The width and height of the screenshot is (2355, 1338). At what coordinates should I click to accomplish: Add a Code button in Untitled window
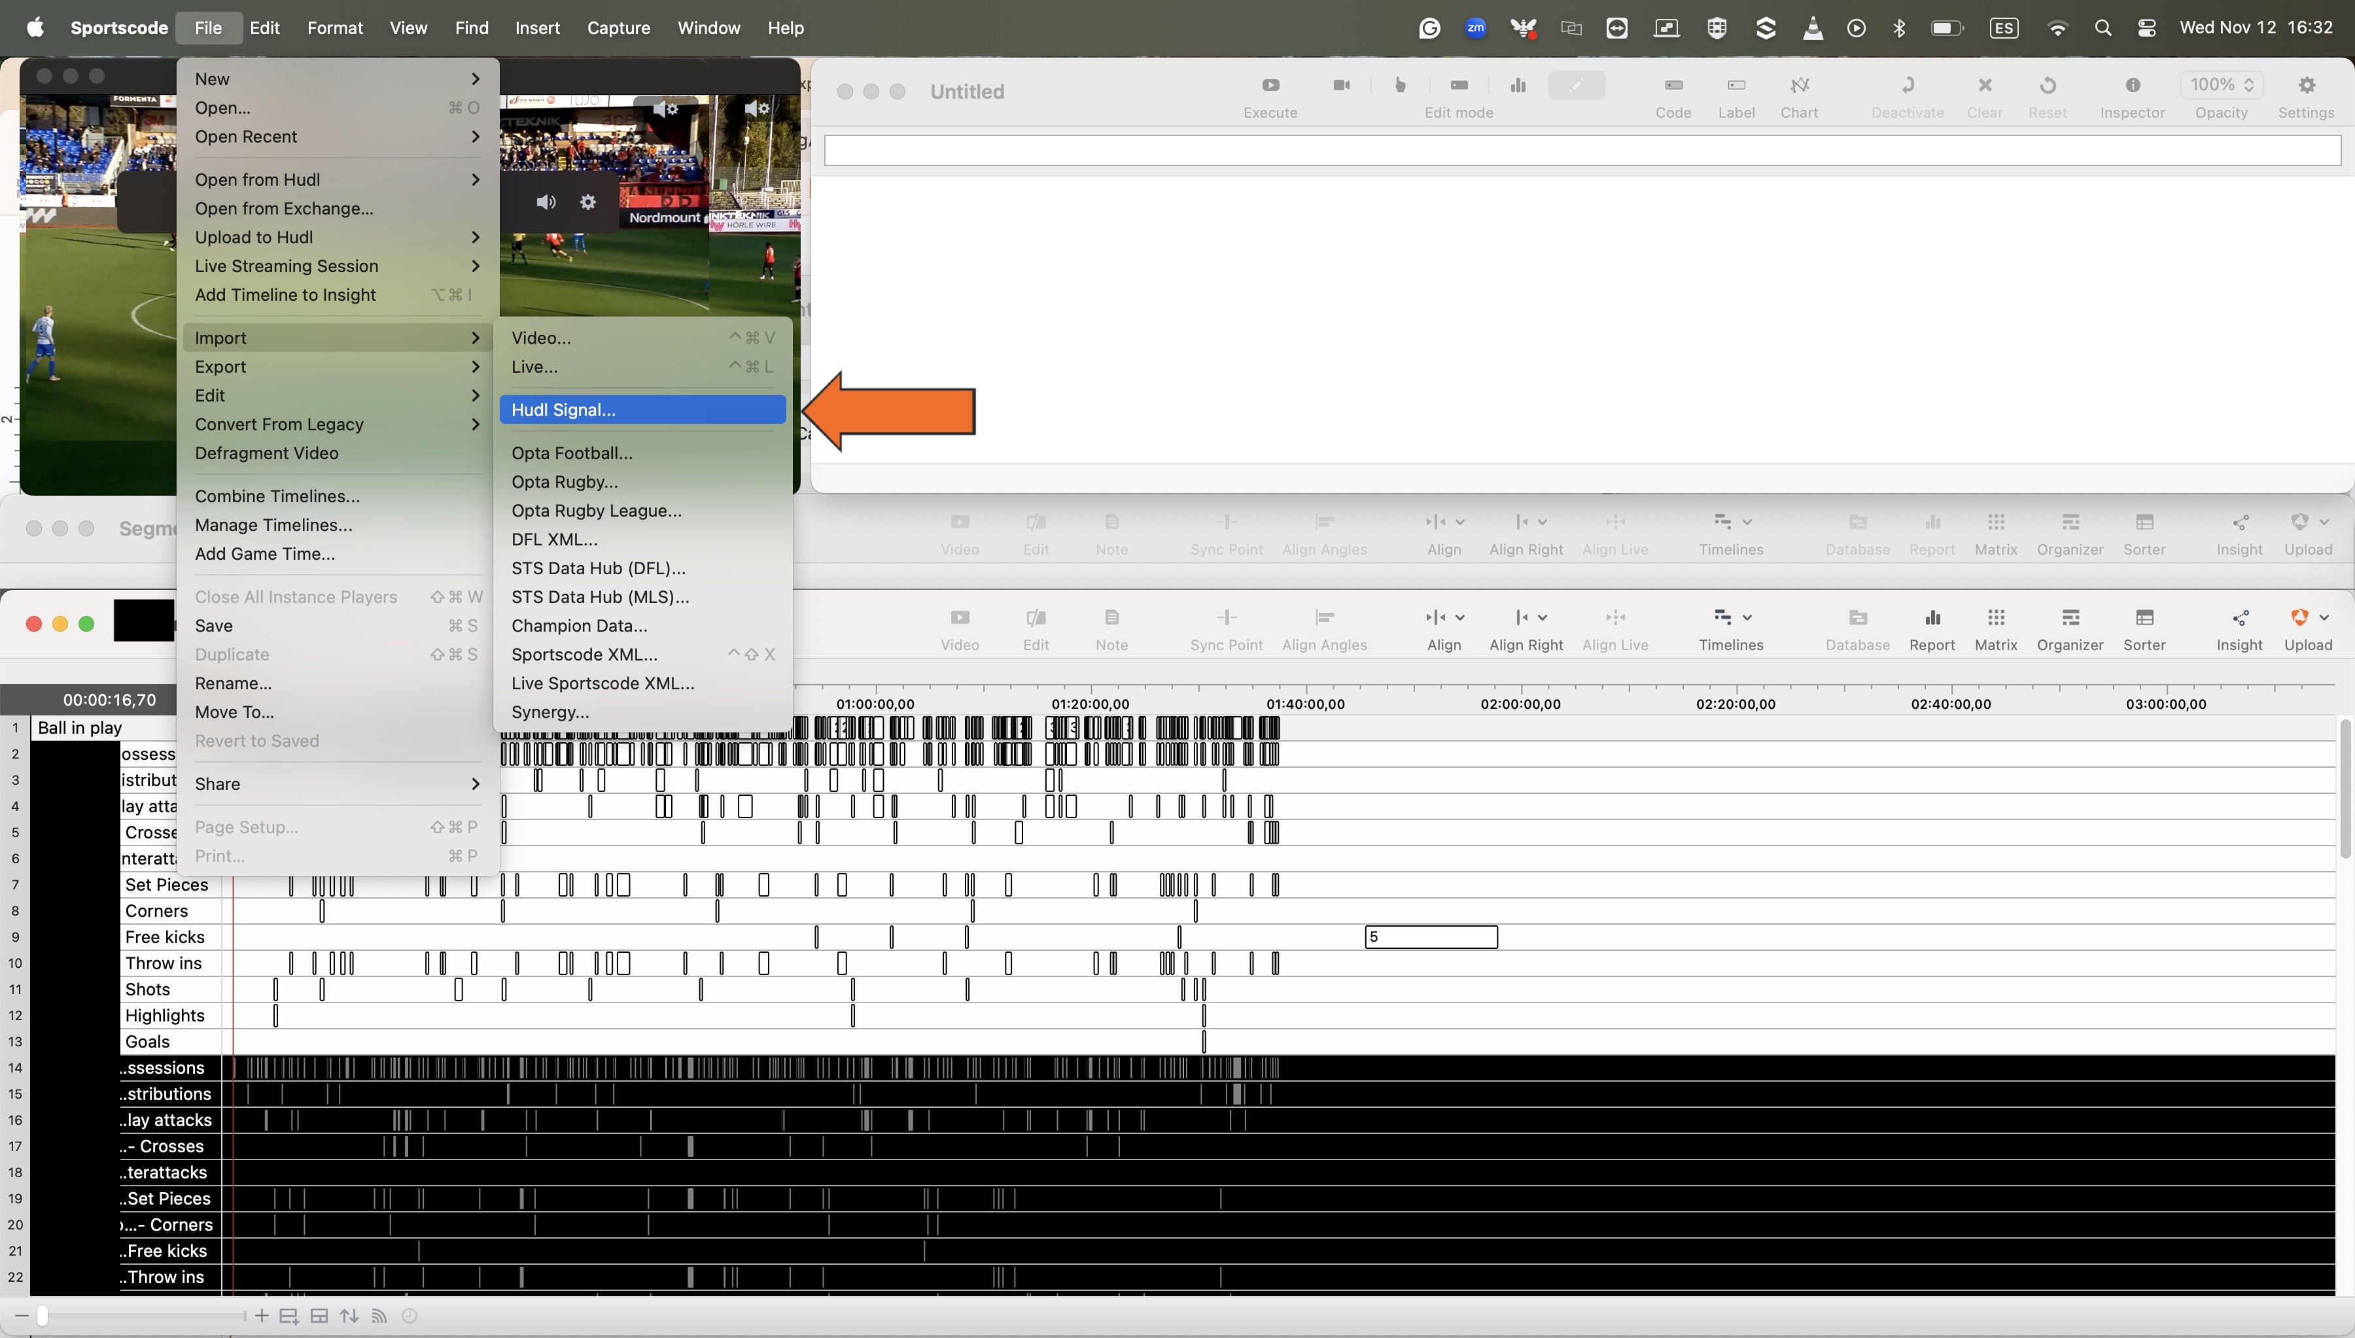coord(1673,97)
